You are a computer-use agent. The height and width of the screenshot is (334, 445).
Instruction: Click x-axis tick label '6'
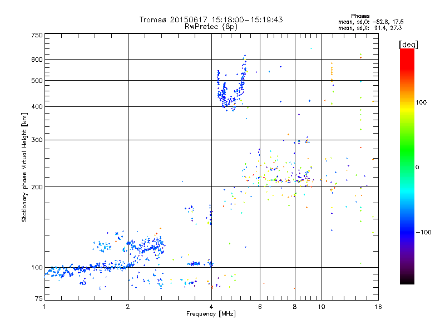point(260,307)
